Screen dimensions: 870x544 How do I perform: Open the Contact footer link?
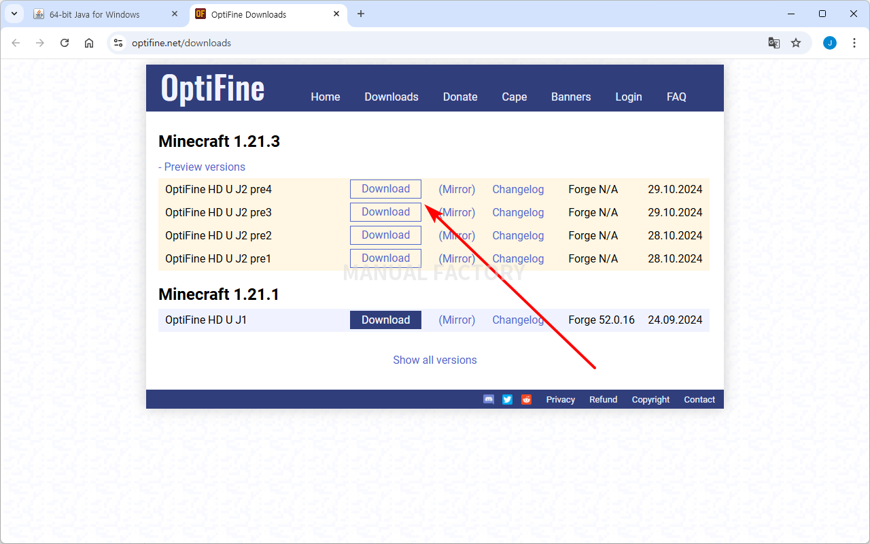click(x=699, y=400)
